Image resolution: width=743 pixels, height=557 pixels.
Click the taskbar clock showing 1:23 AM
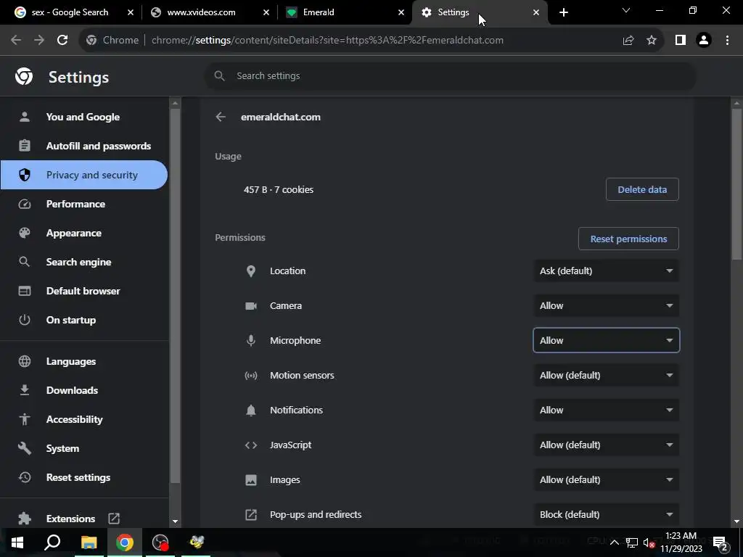pyautogui.click(x=681, y=542)
